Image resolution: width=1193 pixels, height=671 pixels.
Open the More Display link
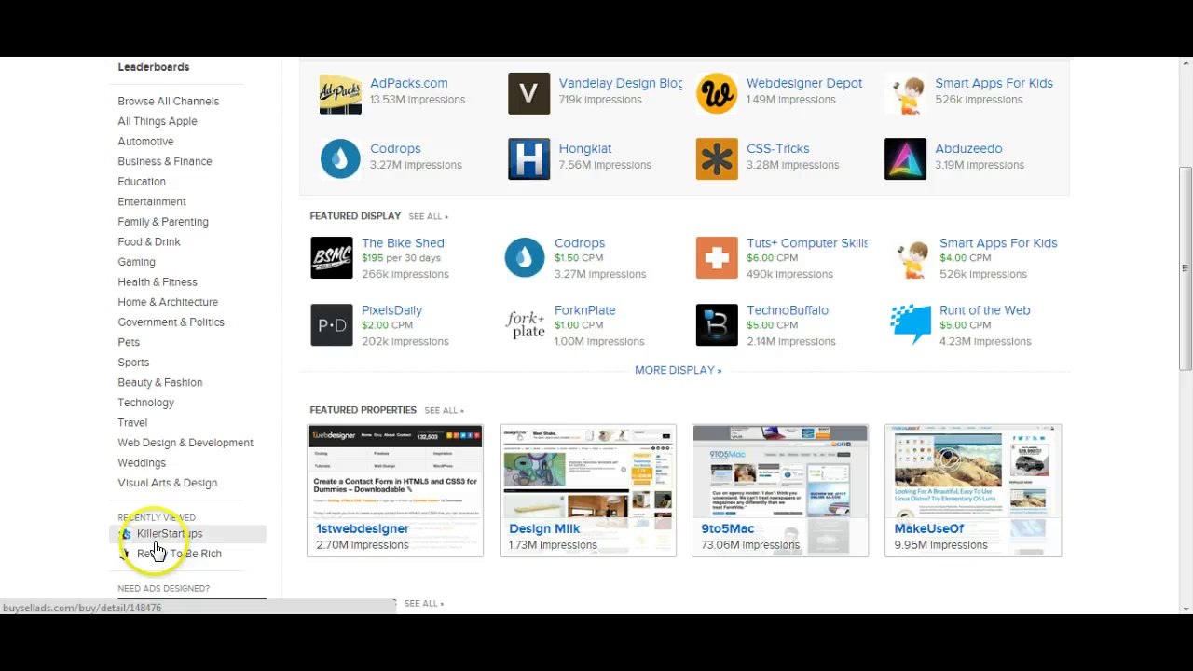tap(679, 370)
